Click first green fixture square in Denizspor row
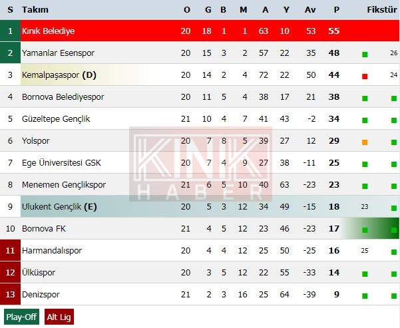The image size is (400, 328). (365, 296)
